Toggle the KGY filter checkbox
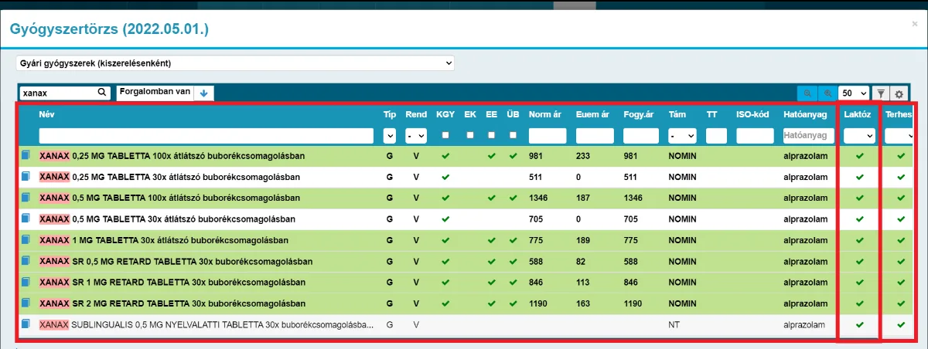The width and height of the screenshot is (928, 349). (445, 136)
